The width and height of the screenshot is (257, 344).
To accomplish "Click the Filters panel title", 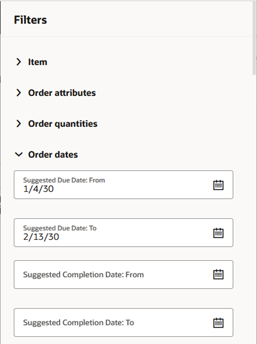I will pyautogui.click(x=30, y=20).
